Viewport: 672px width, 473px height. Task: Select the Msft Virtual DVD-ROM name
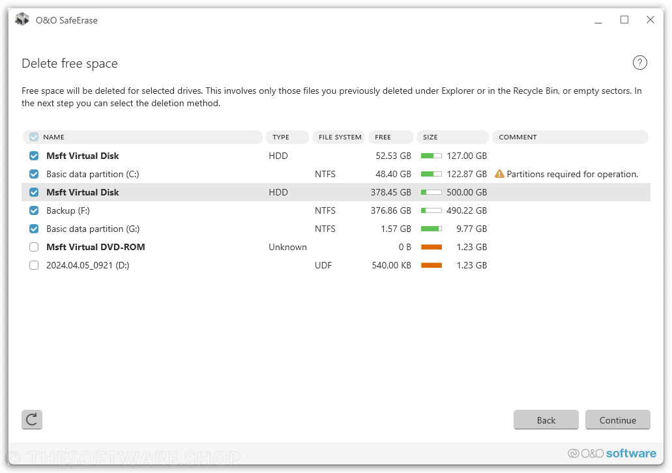click(96, 247)
